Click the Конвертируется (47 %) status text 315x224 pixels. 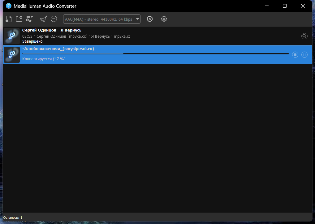(x=44, y=59)
